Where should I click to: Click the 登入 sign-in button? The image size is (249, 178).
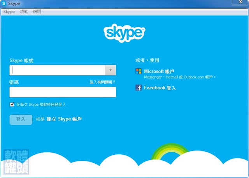pos(21,120)
